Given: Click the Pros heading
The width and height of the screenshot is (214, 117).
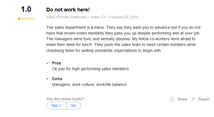Looking at the screenshot, I should coord(56,63).
